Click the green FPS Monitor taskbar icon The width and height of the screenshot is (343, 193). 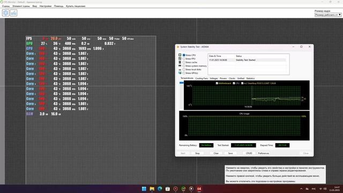pyautogui.click(x=183, y=189)
